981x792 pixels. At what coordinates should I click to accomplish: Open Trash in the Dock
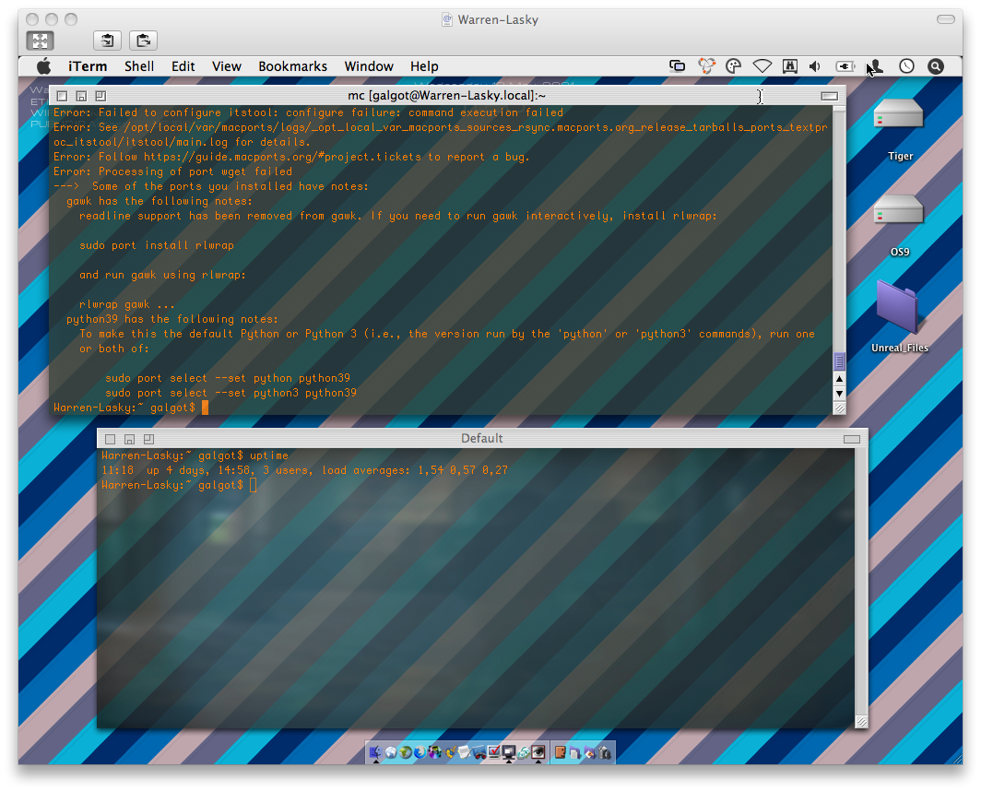pyautogui.click(x=605, y=752)
